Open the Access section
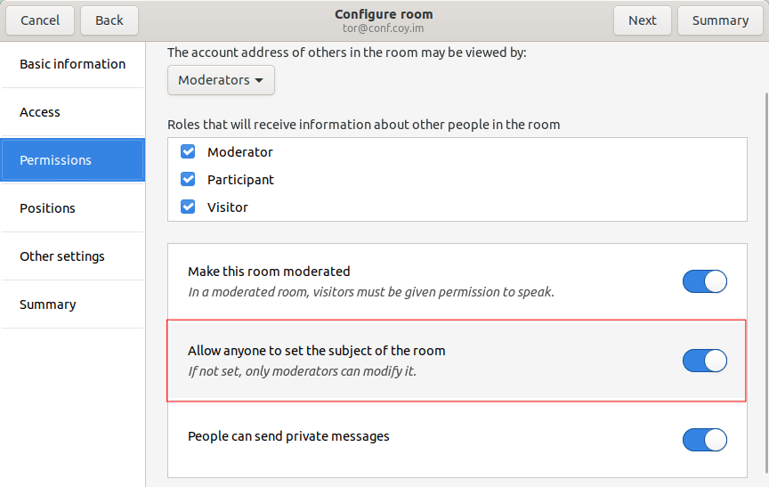This screenshot has height=487, width=769. (73, 112)
